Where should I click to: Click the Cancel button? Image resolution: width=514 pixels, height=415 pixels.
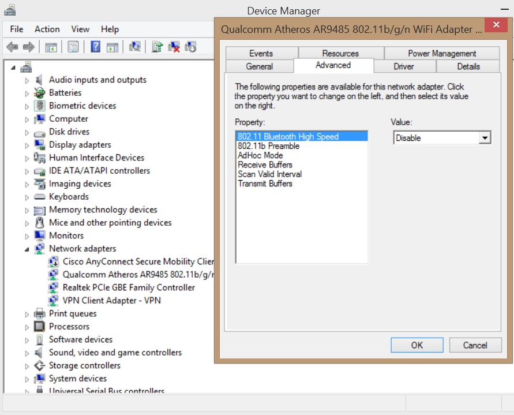pyautogui.click(x=475, y=345)
